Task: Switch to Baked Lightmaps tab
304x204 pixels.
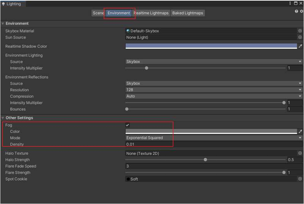Action: click(x=187, y=13)
